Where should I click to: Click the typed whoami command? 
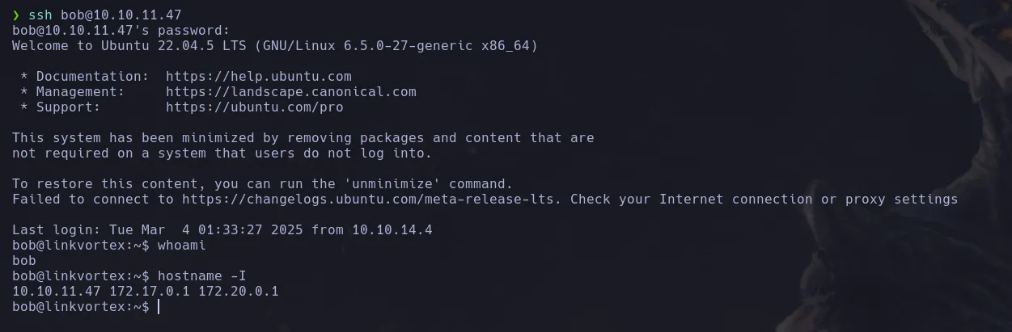(x=181, y=246)
